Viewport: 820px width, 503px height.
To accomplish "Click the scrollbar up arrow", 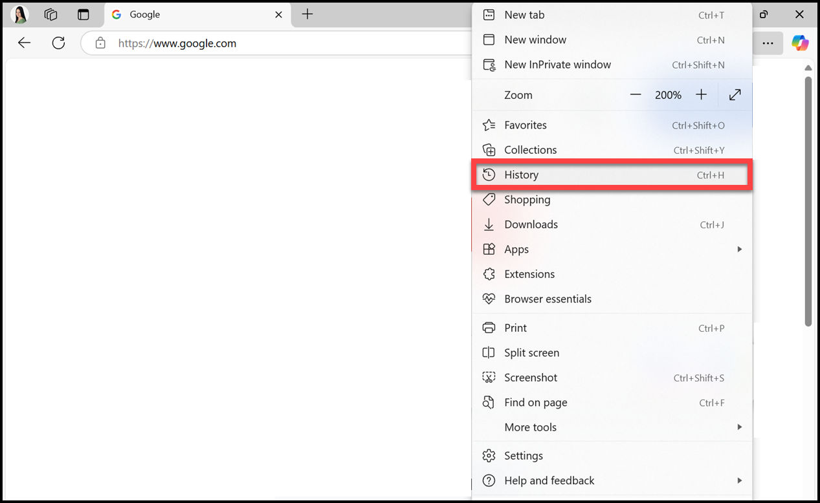I will coord(808,68).
